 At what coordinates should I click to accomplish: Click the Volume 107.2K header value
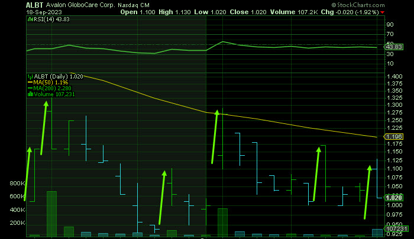294,12
